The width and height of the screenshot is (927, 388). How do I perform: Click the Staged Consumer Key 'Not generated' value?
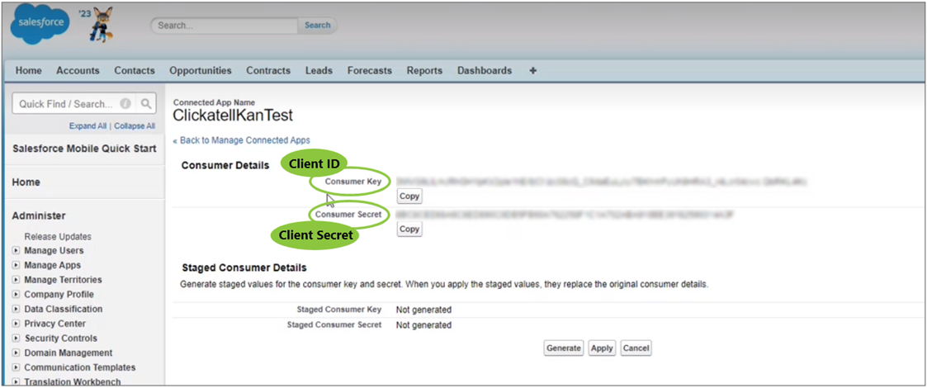click(x=424, y=310)
